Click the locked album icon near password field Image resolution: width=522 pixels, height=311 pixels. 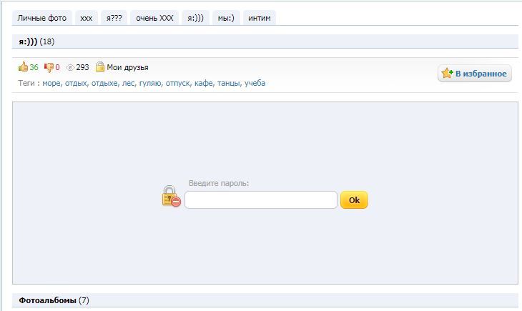171,197
